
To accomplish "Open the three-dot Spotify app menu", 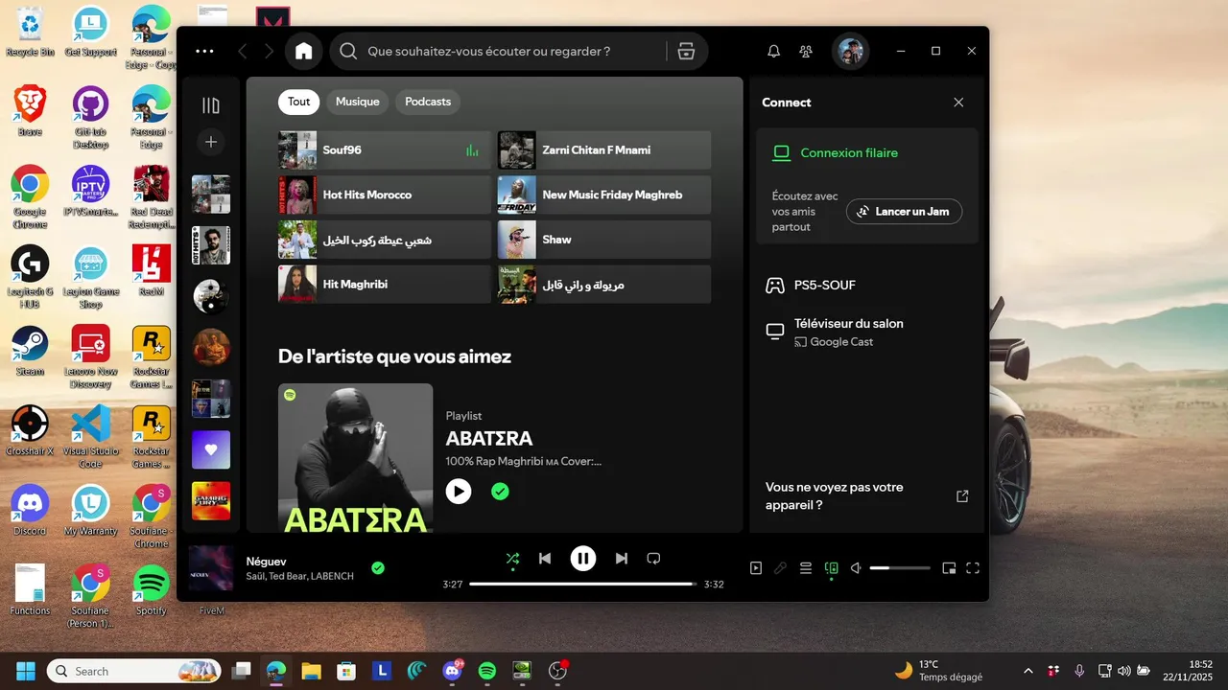I will click(x=204, y=51).
